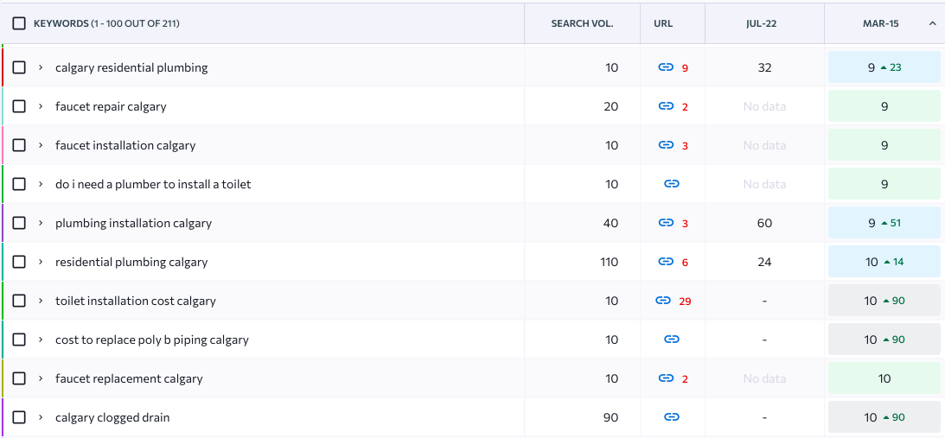Expand the plumbing installation calgary keyword row
This screenshot has height=438, width=945.
tap(41, 223)
